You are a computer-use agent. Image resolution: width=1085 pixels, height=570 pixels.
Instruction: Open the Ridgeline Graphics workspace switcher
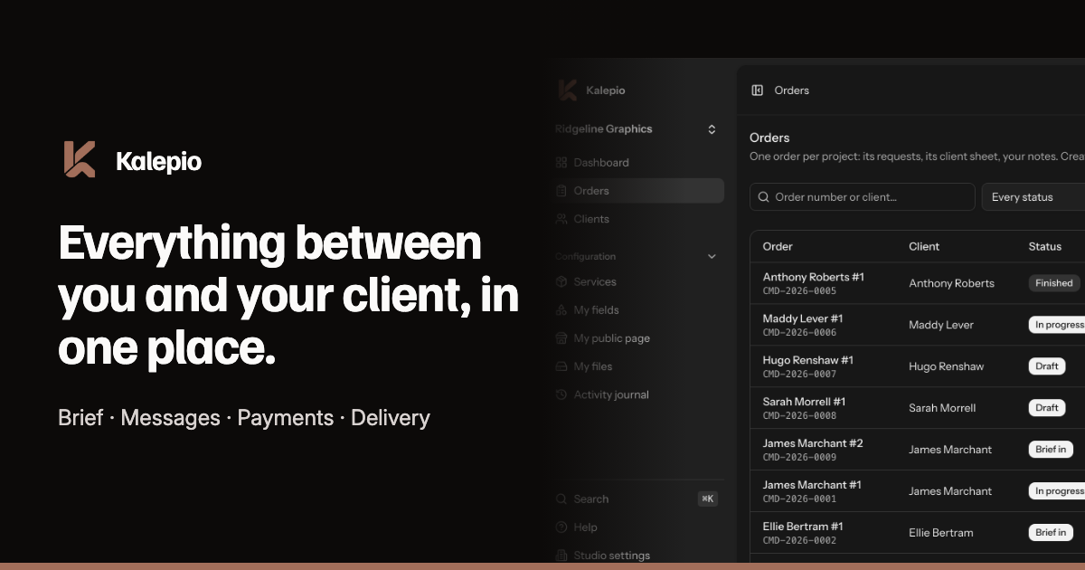point(637,129)
